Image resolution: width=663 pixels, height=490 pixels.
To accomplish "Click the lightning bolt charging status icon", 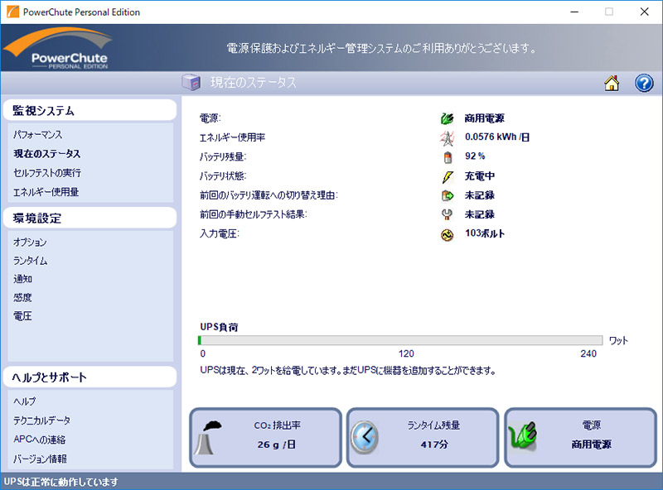I will tap(448, 176).
